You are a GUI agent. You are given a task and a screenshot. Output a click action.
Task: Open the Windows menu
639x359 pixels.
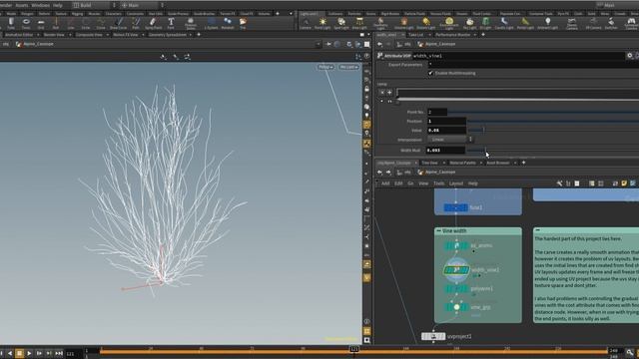tap(40, 5)
